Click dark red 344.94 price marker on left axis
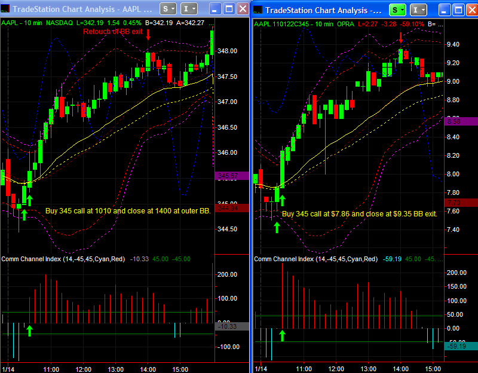 click(232, 208)
